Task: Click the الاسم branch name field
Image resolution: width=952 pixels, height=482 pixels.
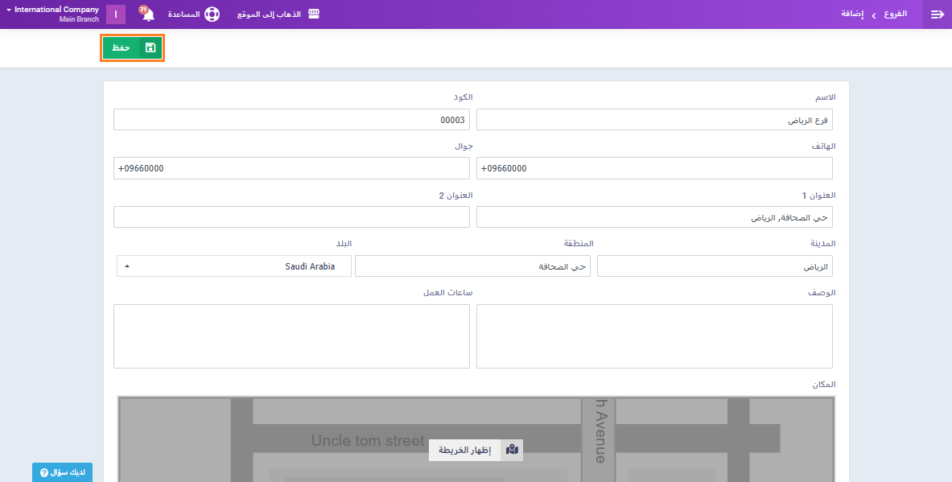Action: 654,120
